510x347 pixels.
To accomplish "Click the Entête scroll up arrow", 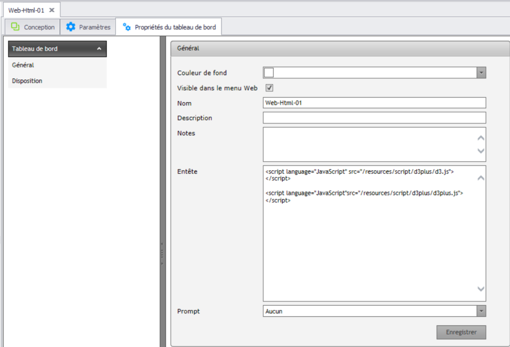I will click(x=481, y=178).
